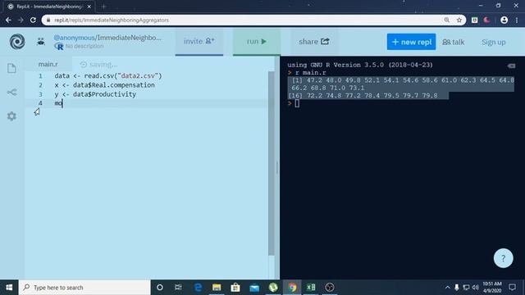Click the taskbar clock showing 10:51 AM
This screenshot has height=295, width=525.
(x=492, y=288)
